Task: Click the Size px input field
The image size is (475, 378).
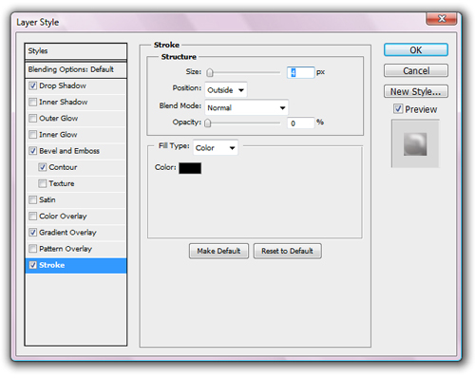Action: (x=301, y=72)
